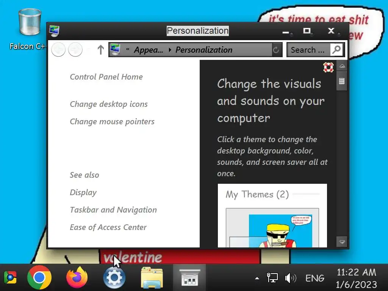This screenshot has height=291, width=388.
Task: Open Ease of Access Center link
Action: click(x=108, y=227)
